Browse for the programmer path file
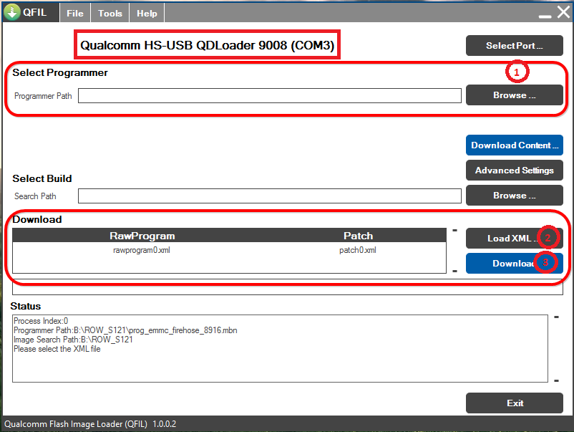574x432 pixels. pyautogui.click(x=515, y=95)
